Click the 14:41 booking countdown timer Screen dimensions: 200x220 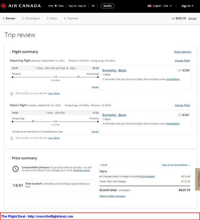18,185
